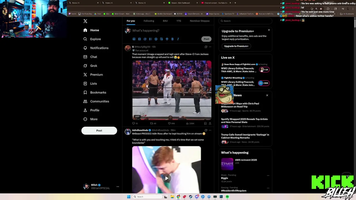
Task: Open a new browser tab
Action: (x=235, y=3)
